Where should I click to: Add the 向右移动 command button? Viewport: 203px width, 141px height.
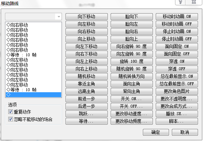tap(87, 31)
